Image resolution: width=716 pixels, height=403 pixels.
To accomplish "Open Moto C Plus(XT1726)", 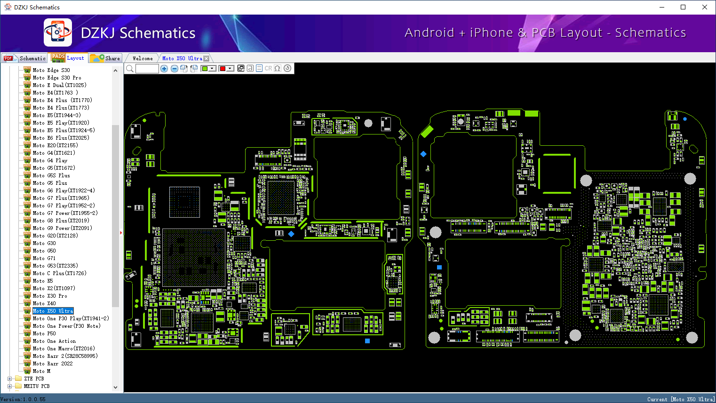I will (x=60, y=273).
